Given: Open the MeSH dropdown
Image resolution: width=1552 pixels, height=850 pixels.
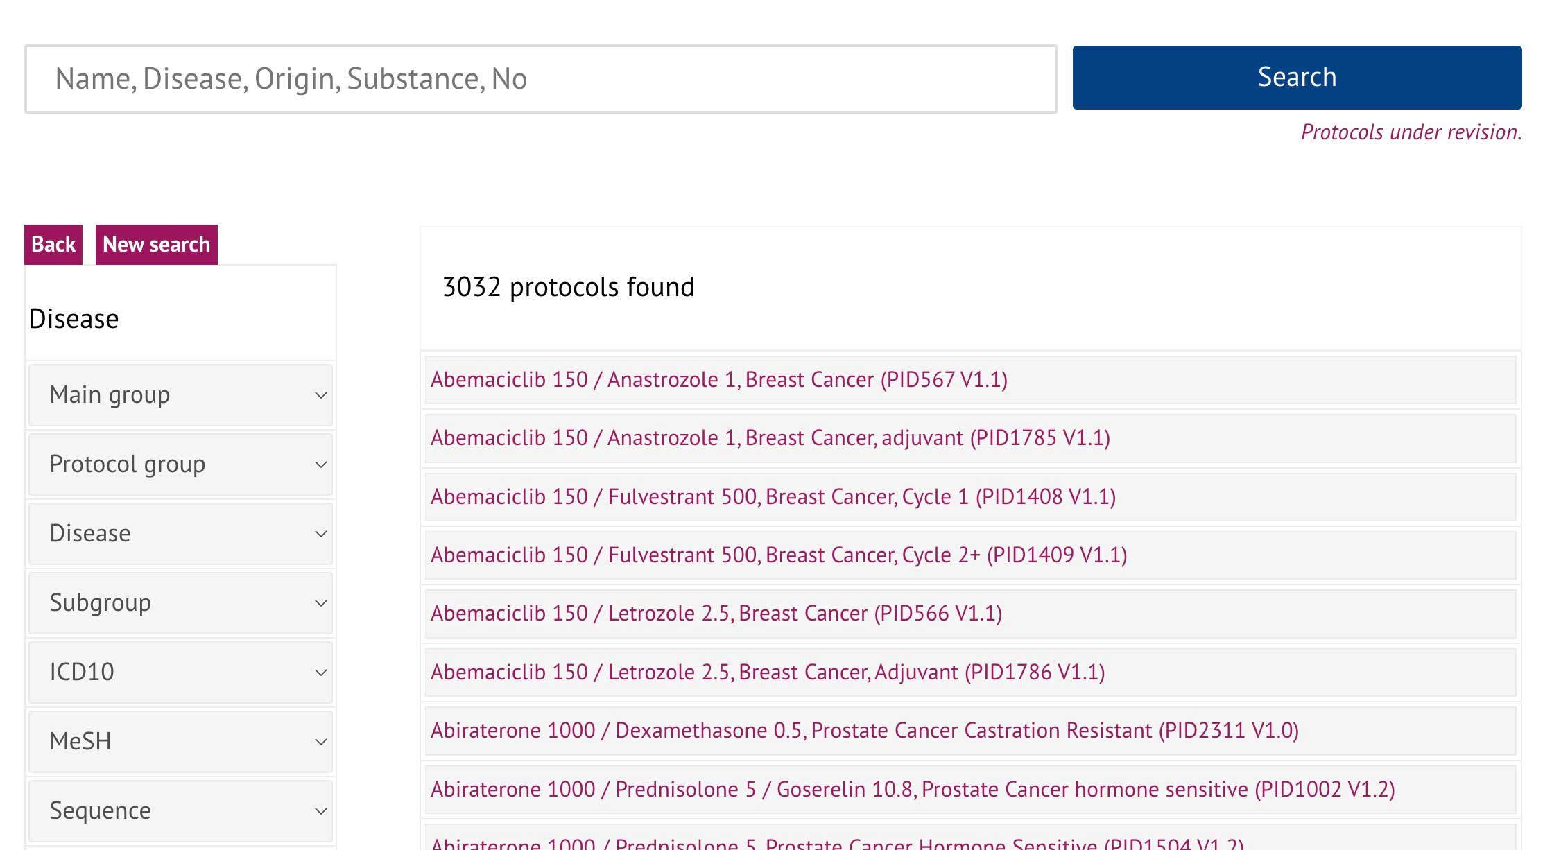Looking at the screenshot, I should [180, 742].
